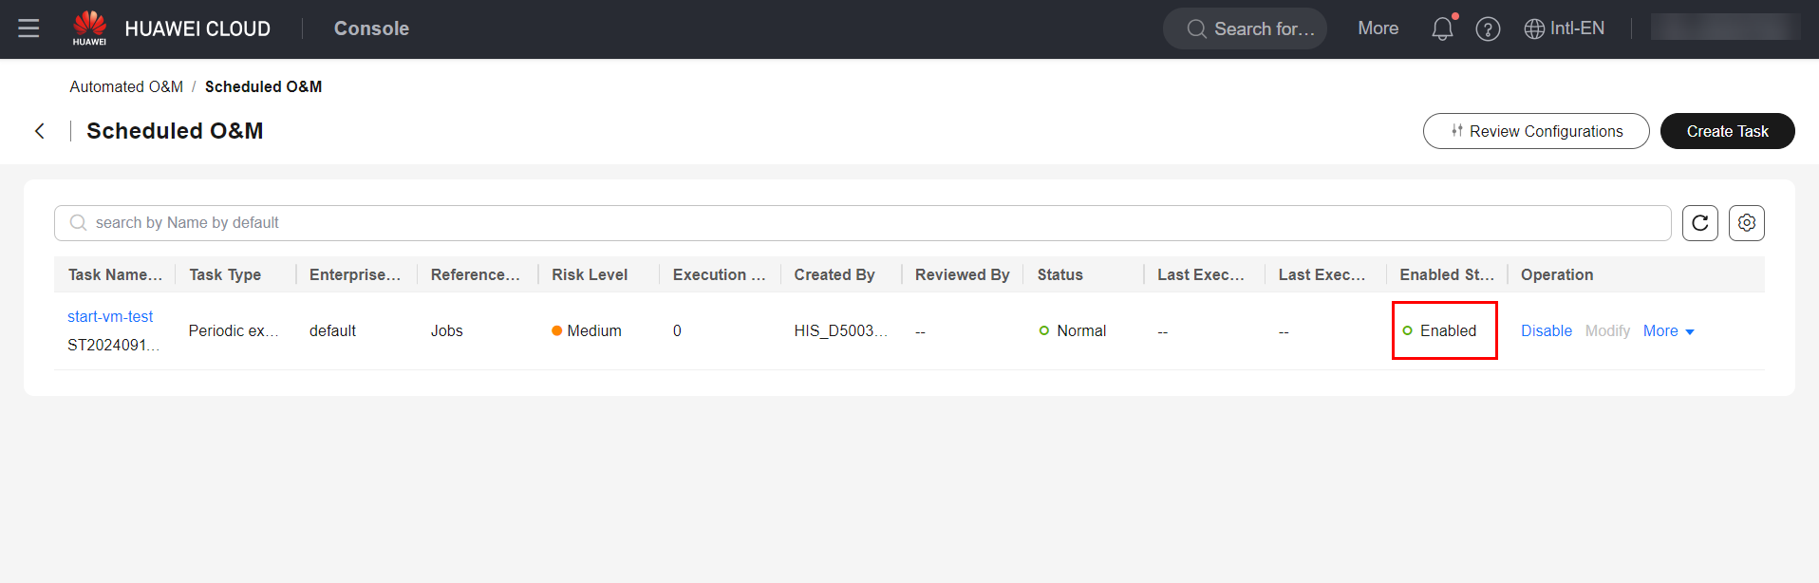The image size is (1819, 583).
Task: Navigate to Automated O&M breadcrumb
Action: (x=126, y=86)
